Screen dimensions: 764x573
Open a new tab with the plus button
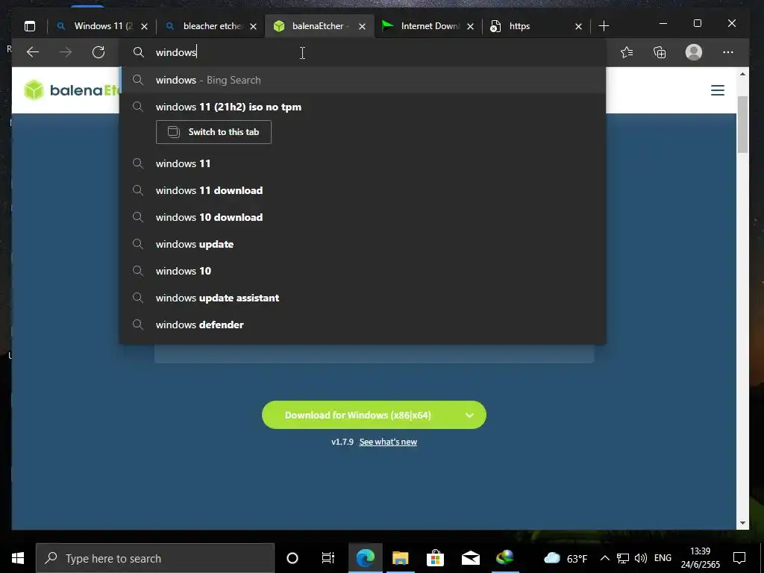pyautogui.click(x=604, y=26)
